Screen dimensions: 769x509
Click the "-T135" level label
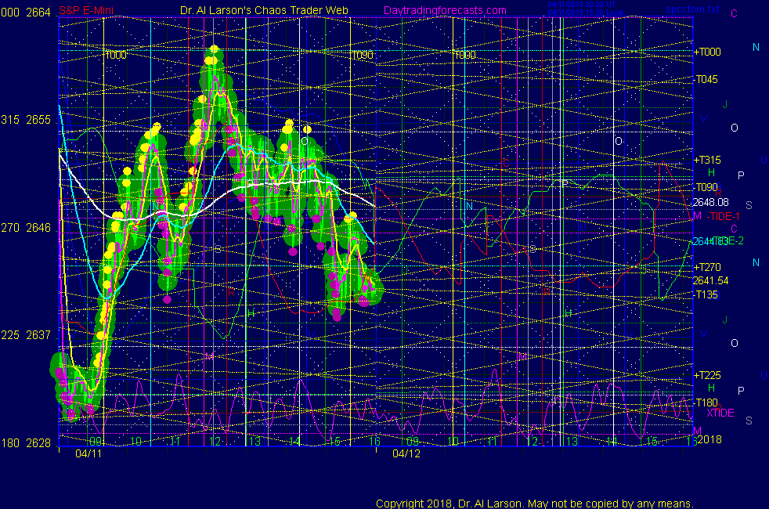706,294
